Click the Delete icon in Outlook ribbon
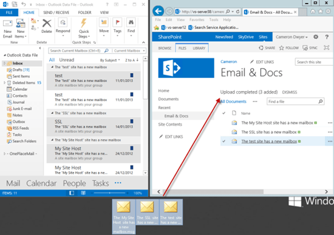Screen dimensions: 334x235 pyautogui.click(x=47, y=27)
